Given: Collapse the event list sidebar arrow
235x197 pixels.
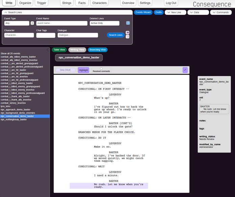Looking at the screenshot, I should pyautogui.click(x=48, y=50).
